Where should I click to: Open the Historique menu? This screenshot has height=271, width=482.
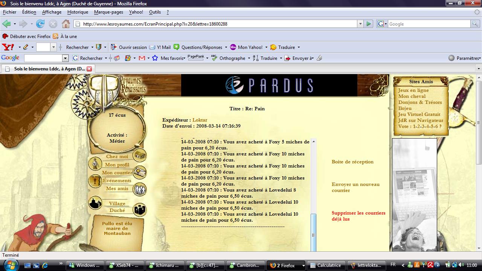(78, 12)
